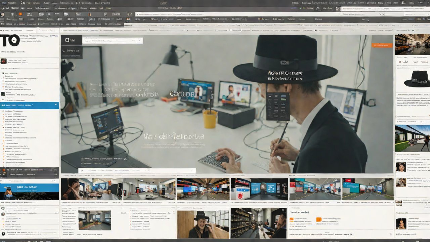Click the red square icon in the left sidebar

point(3,61)
